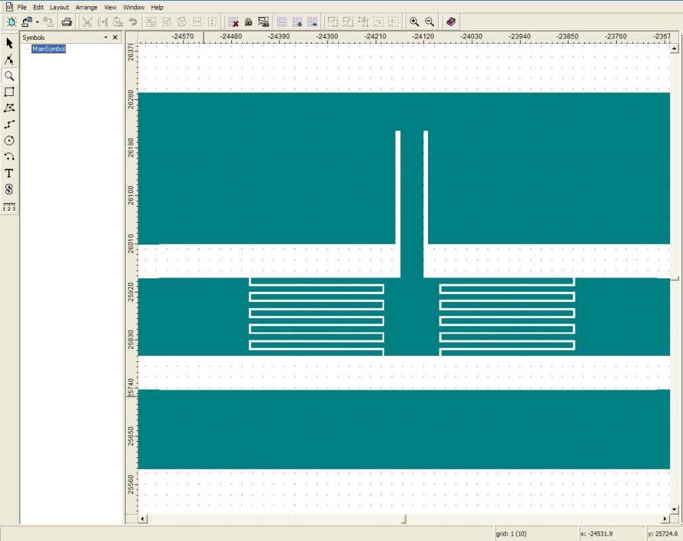Close the Symbols panel
The height and width of the screenshot is (541, 683).
pyautogui.click(x=115, y=38)
